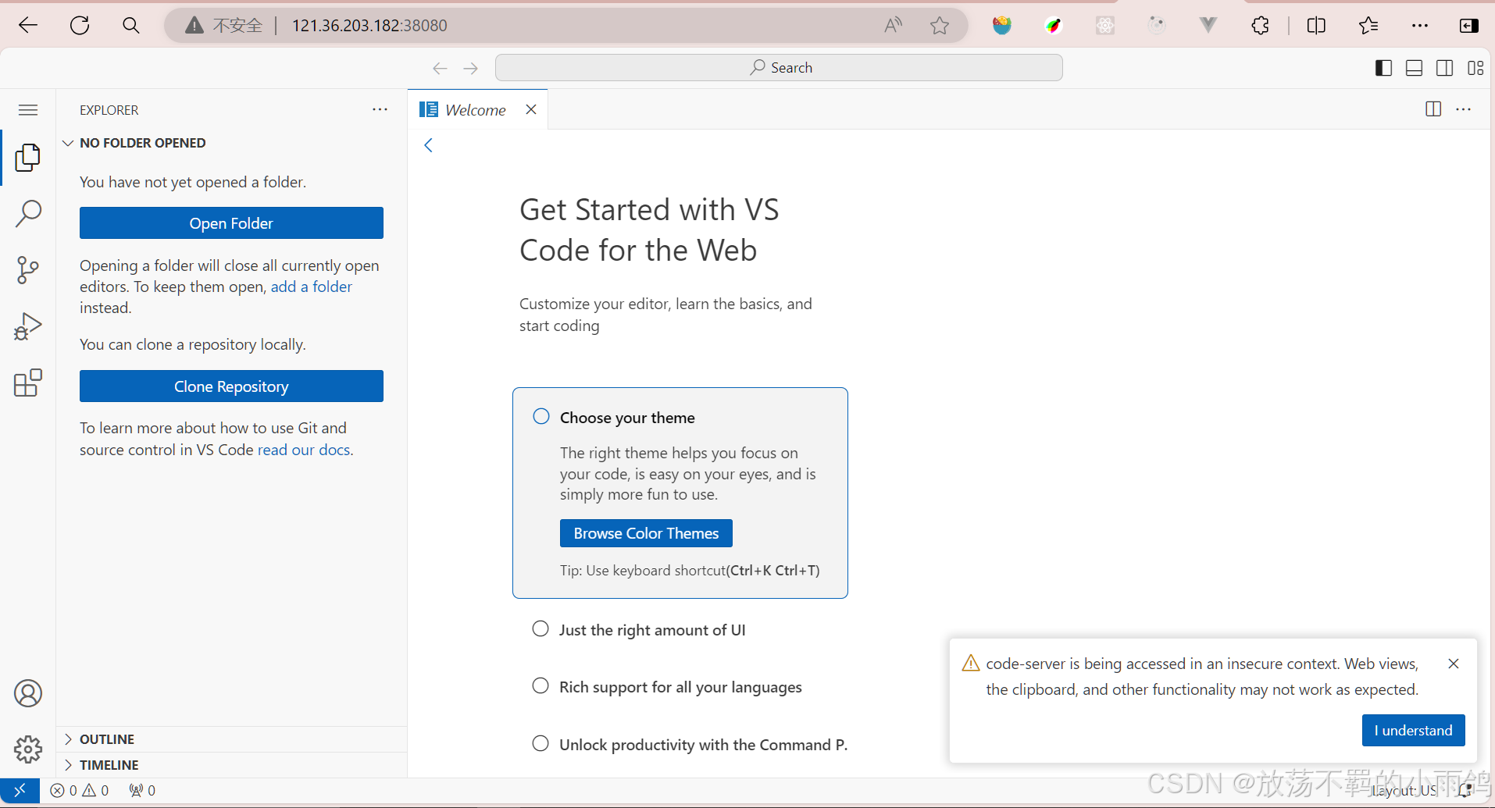Viewport: 1495px width, 808px height.
Task: Open Run and Debug view
Action: pos(28,326)
